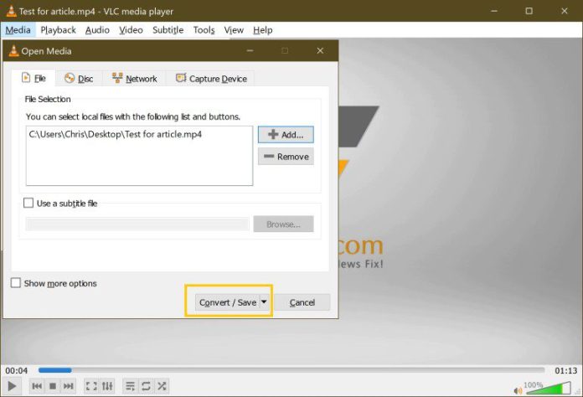
Task: Minimize the VLC media player window
Action: click(x=493, y=11)
